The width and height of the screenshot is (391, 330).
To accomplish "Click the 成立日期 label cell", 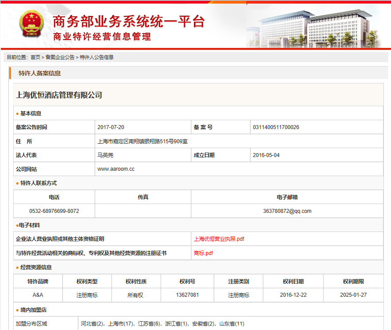I will (x=221, y=155).
